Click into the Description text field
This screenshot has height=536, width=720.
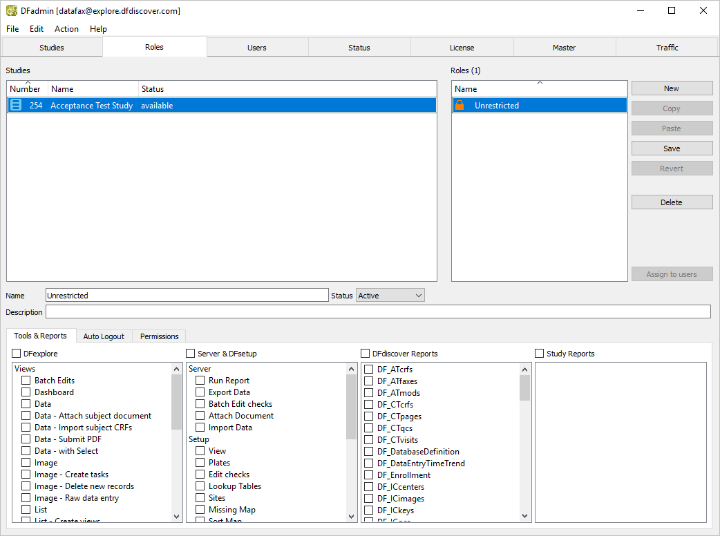377,312
